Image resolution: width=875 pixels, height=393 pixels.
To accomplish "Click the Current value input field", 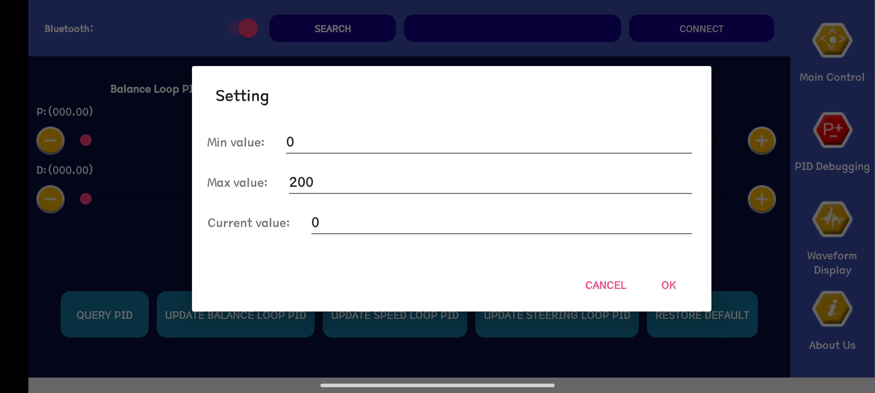I will click(x=501, y=223).
